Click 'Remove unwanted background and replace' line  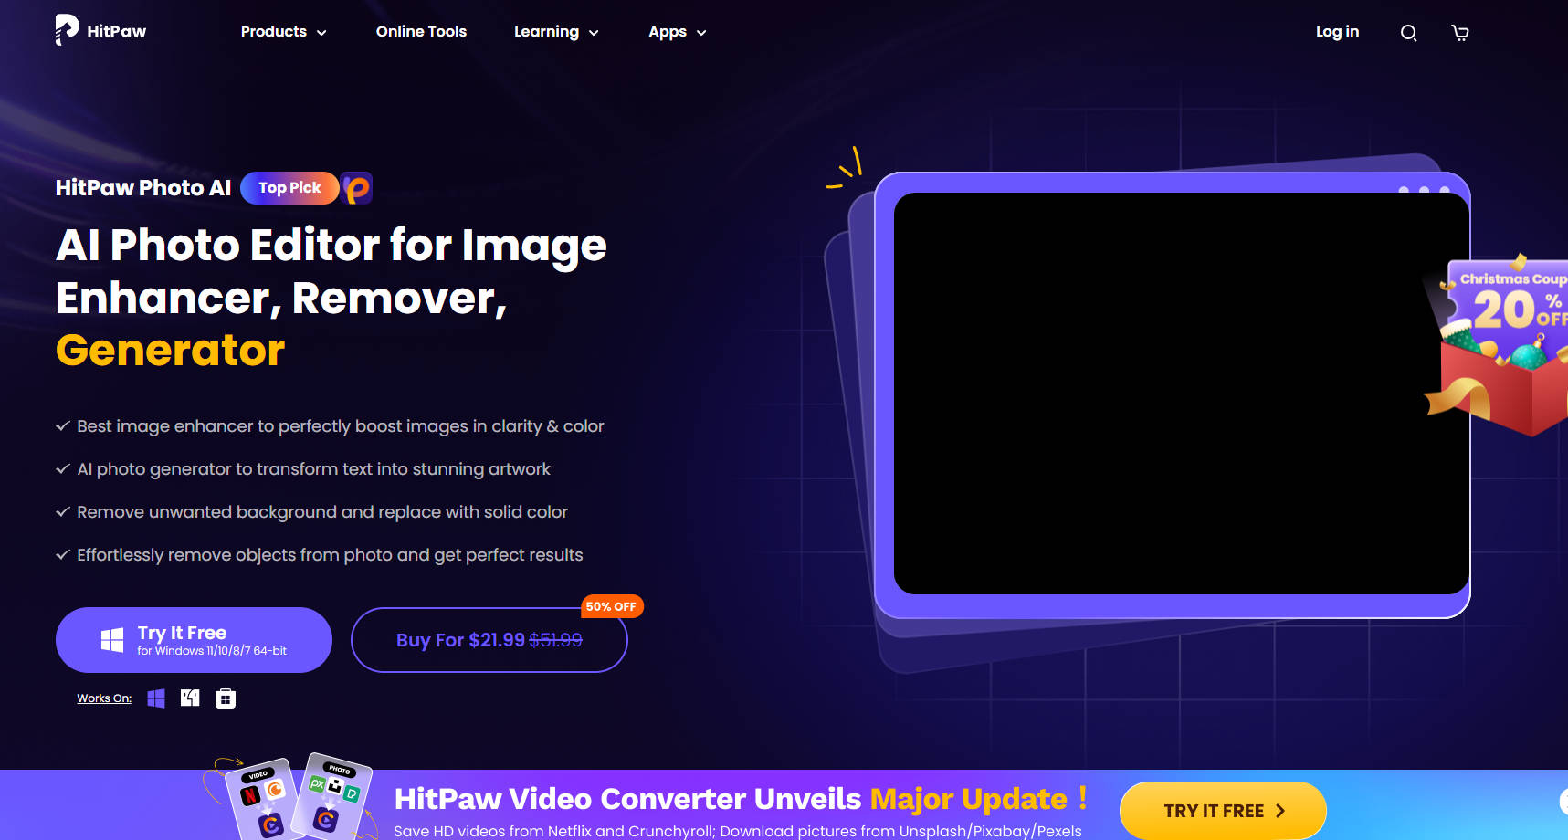(322, 512)
